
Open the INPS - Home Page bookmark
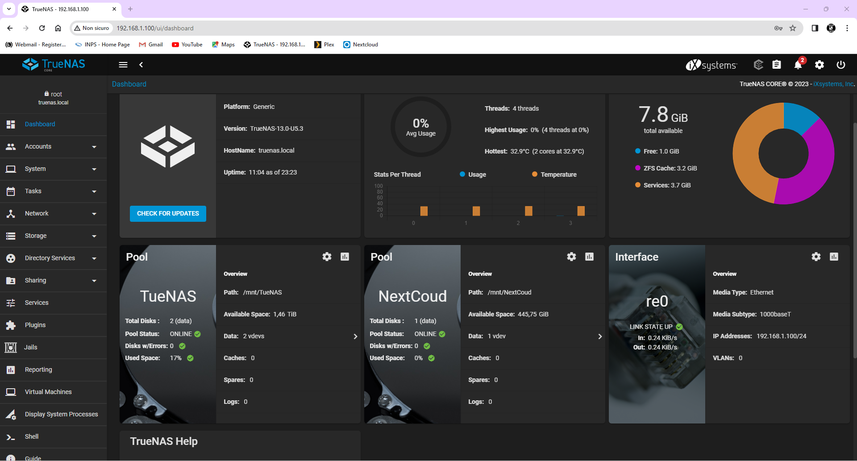(103, 45)
